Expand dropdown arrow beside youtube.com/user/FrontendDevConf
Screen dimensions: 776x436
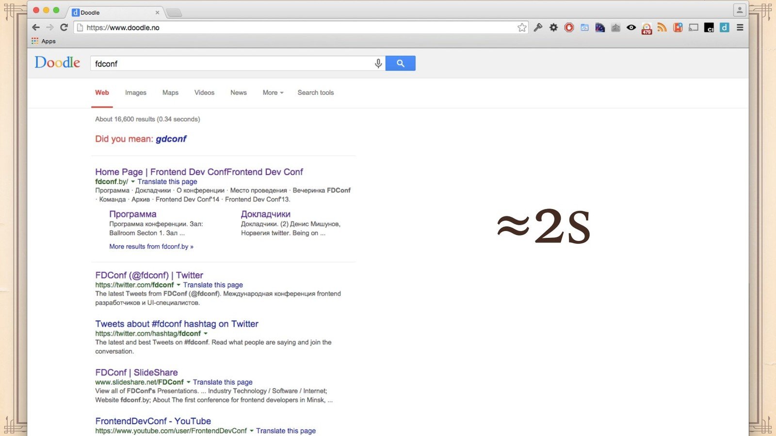tap(252, 431)
